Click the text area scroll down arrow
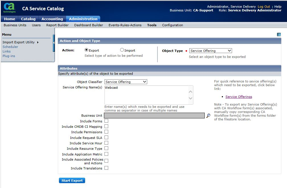287x188 pixels. tap(190, 98)
